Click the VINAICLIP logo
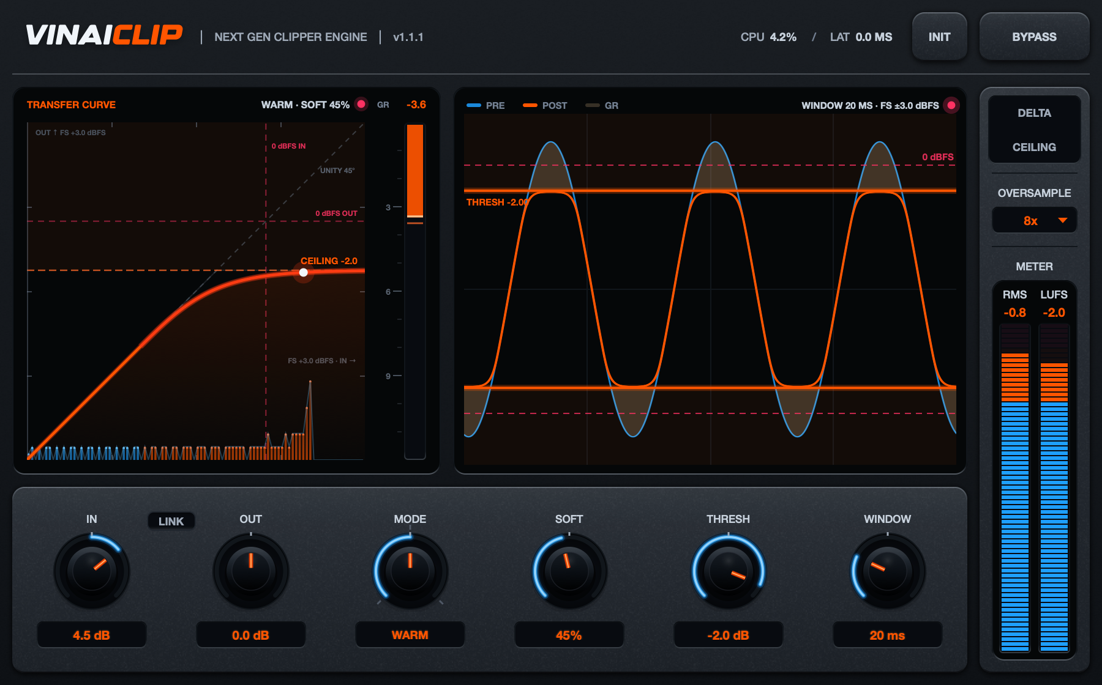Image resolution: width=1102 pixels, height=685 pixels. 104,35
